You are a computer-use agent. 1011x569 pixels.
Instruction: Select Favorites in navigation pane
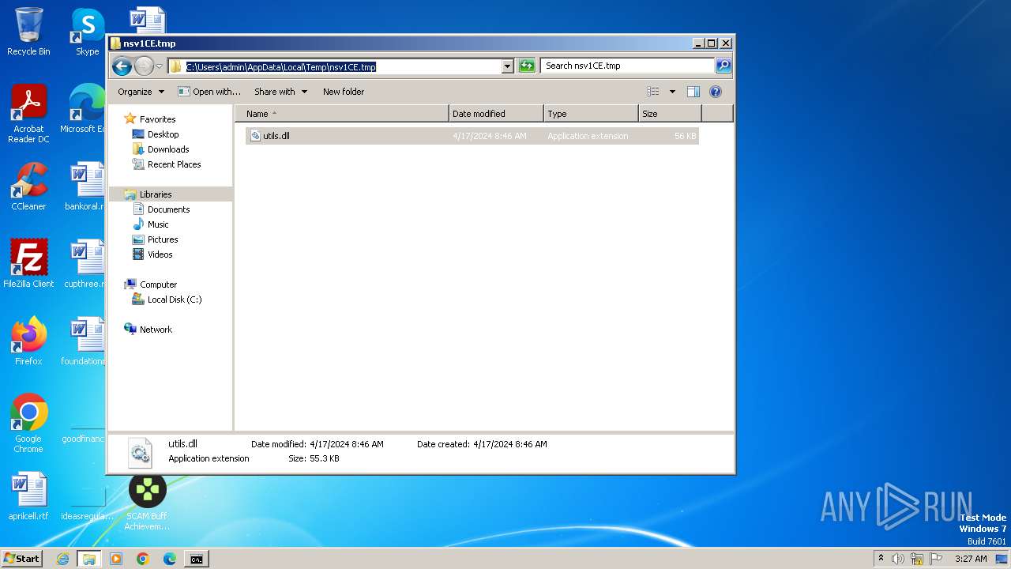coord(157,119)
